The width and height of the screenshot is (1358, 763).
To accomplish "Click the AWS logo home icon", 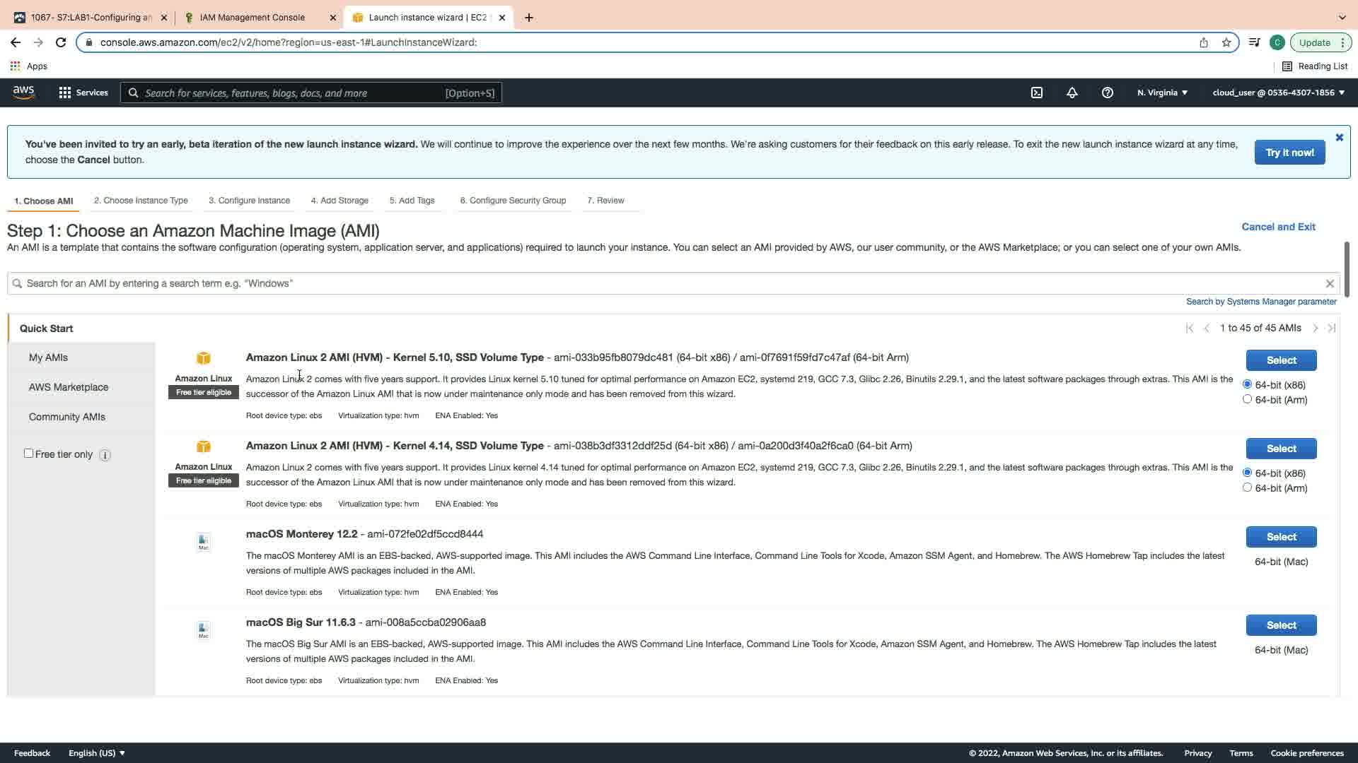I will tap(23, 92).
